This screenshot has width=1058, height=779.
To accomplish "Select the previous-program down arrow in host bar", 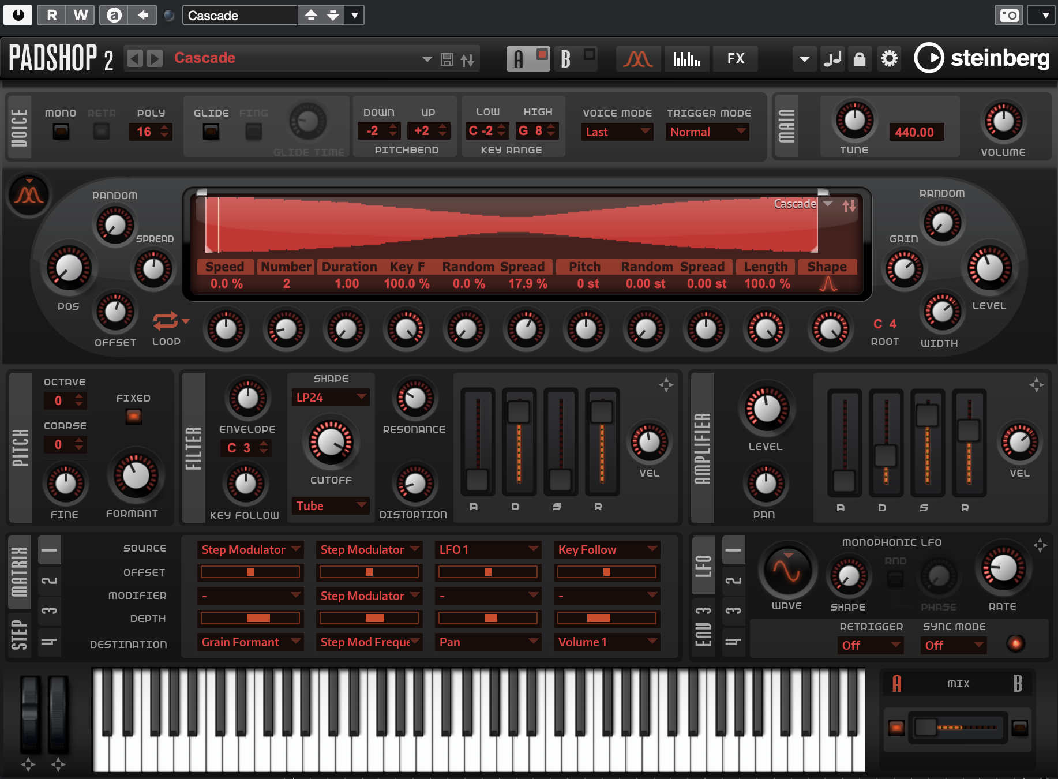I will click(x=333, y=15).
